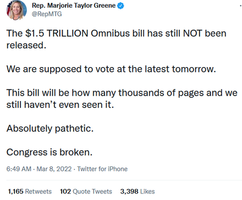View the 1,165 Retweets list
Viewport: 242px width, 200px height.
pos(30,191)
